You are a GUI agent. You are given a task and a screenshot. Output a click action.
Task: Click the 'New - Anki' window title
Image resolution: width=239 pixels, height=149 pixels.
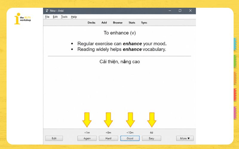57,11
